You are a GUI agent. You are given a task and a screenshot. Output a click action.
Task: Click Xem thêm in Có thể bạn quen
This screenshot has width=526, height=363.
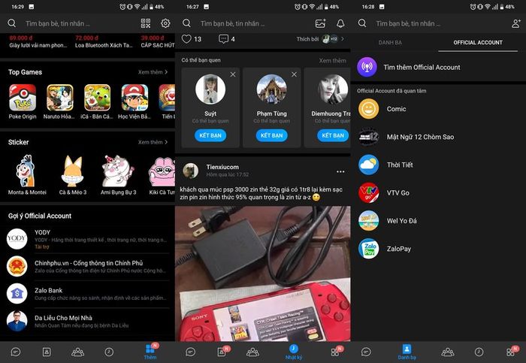(332, 60)
